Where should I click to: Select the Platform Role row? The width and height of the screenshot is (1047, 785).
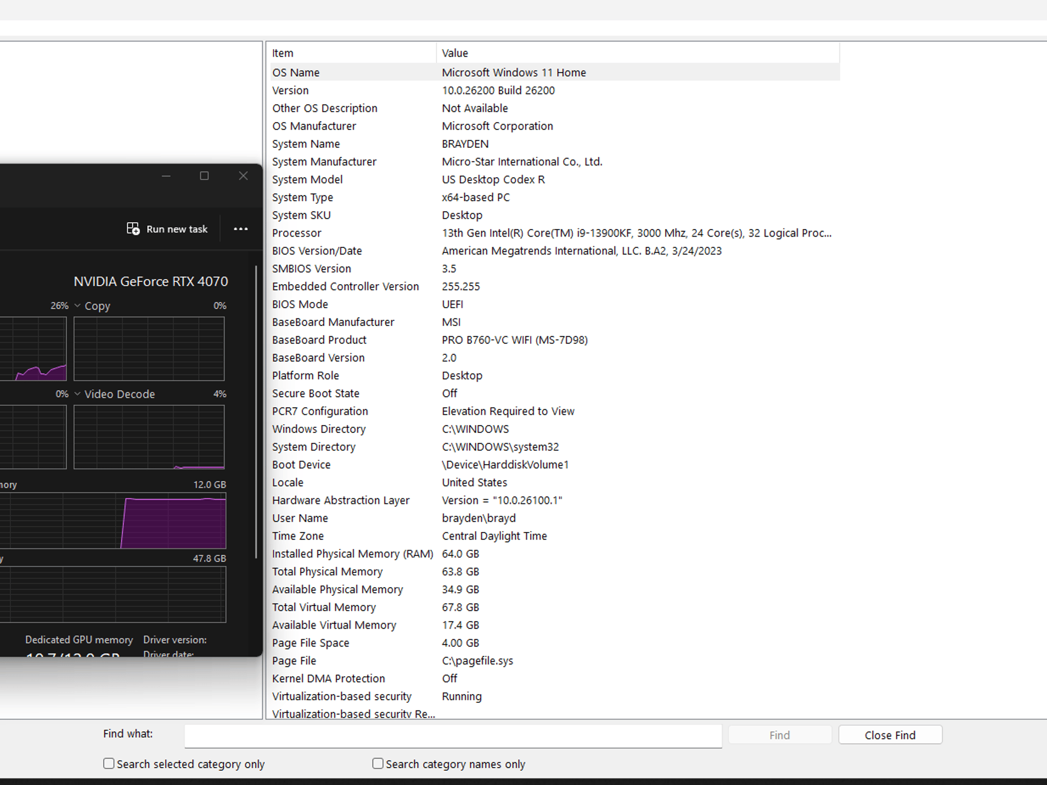555,376
